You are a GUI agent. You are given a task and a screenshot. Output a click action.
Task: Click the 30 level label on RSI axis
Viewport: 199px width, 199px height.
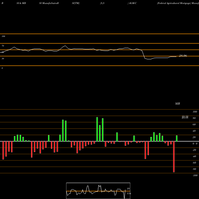click(3, 59)
